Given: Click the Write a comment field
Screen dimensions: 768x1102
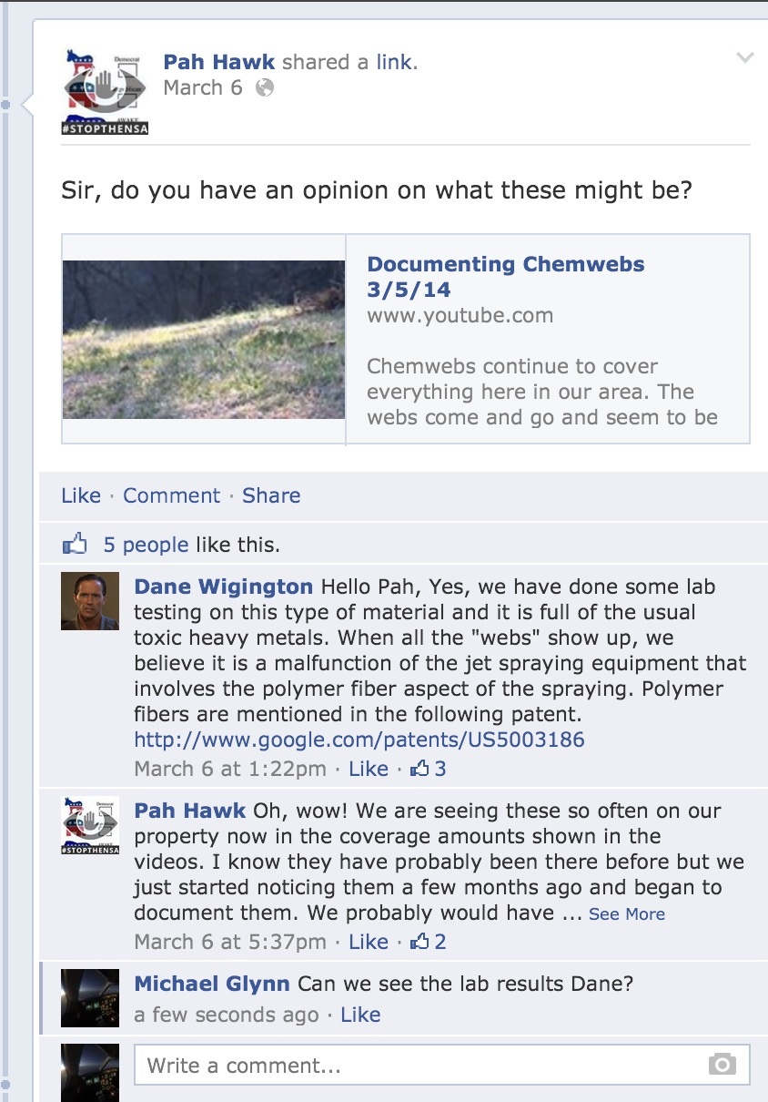Looking at the screenshot, I should [419, 1065].
